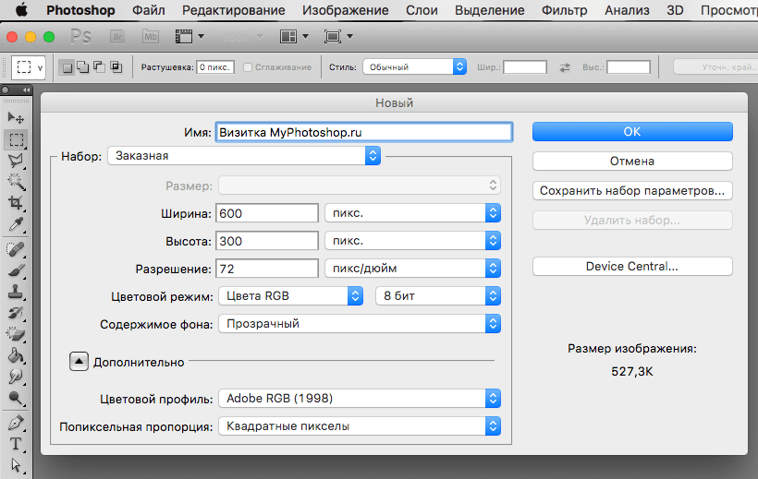The height and width of the screenshot is (479, 758).
Task: Select the Clone Stamp tool
Action: point(16,292)
